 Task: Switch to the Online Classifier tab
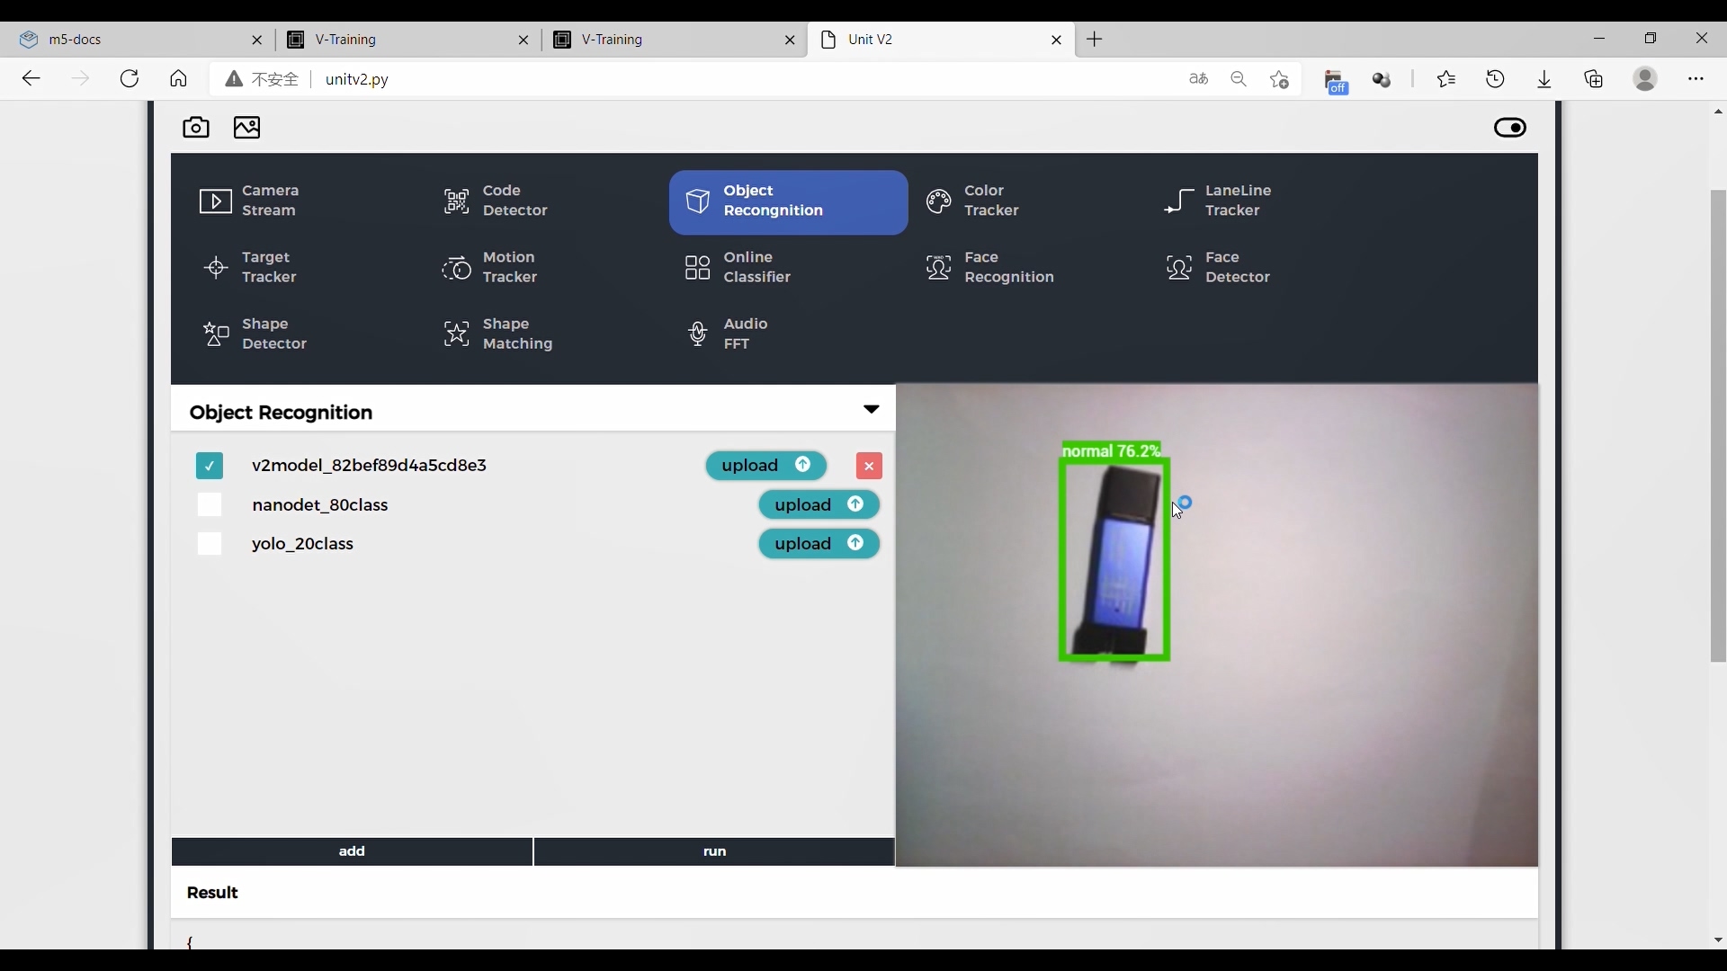(x=756, y=267)
